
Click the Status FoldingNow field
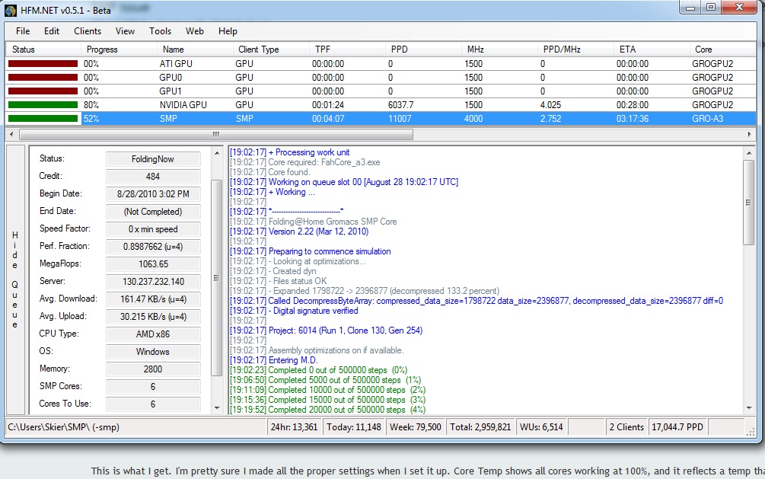[153, 159]
